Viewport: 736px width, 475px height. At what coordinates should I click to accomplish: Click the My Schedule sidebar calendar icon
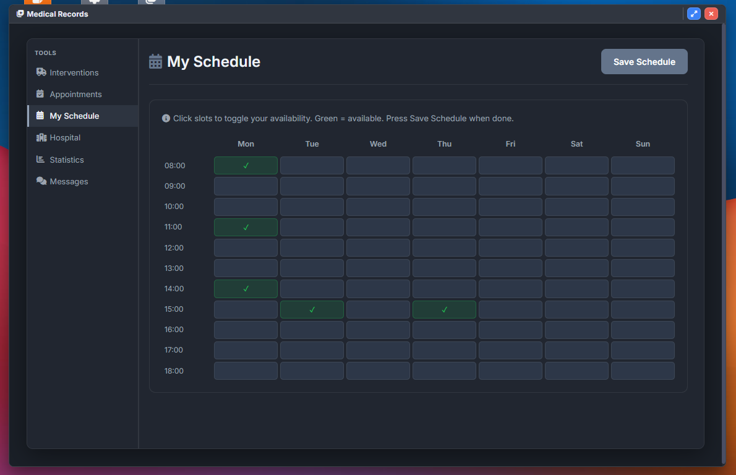(40, 116)
